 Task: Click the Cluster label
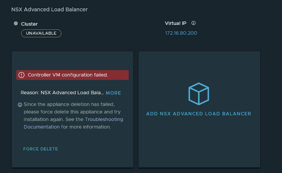29,24
